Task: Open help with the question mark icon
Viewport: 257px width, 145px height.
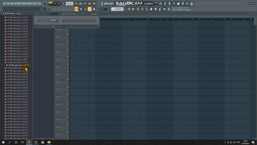Action: [174, 4]
